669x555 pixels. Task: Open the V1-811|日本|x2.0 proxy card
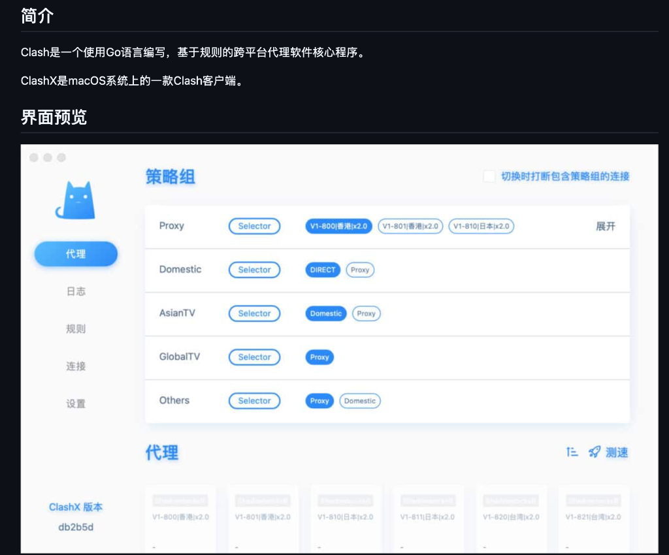428,519
